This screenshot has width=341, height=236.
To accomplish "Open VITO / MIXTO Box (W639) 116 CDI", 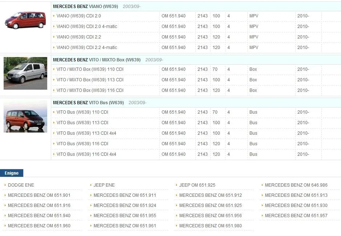I will click(90, 90).
